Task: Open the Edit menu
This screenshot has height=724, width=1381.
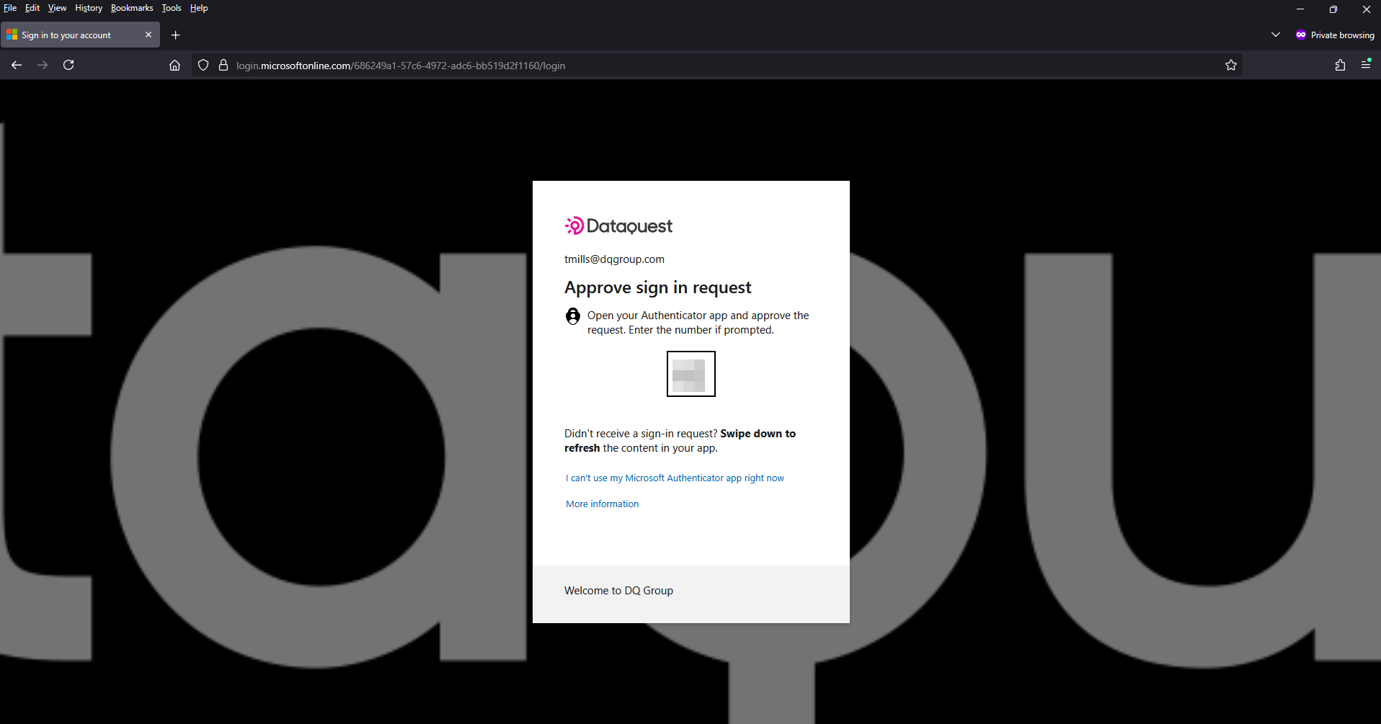Action: pos(32,8)
